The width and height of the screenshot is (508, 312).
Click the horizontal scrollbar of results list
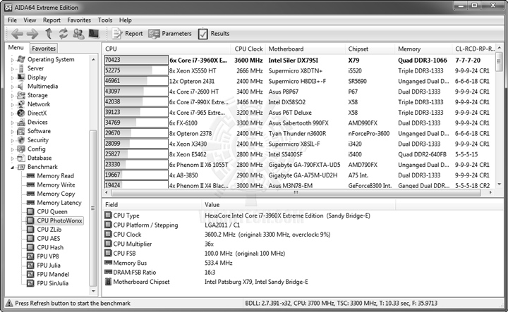click(296, 192)
